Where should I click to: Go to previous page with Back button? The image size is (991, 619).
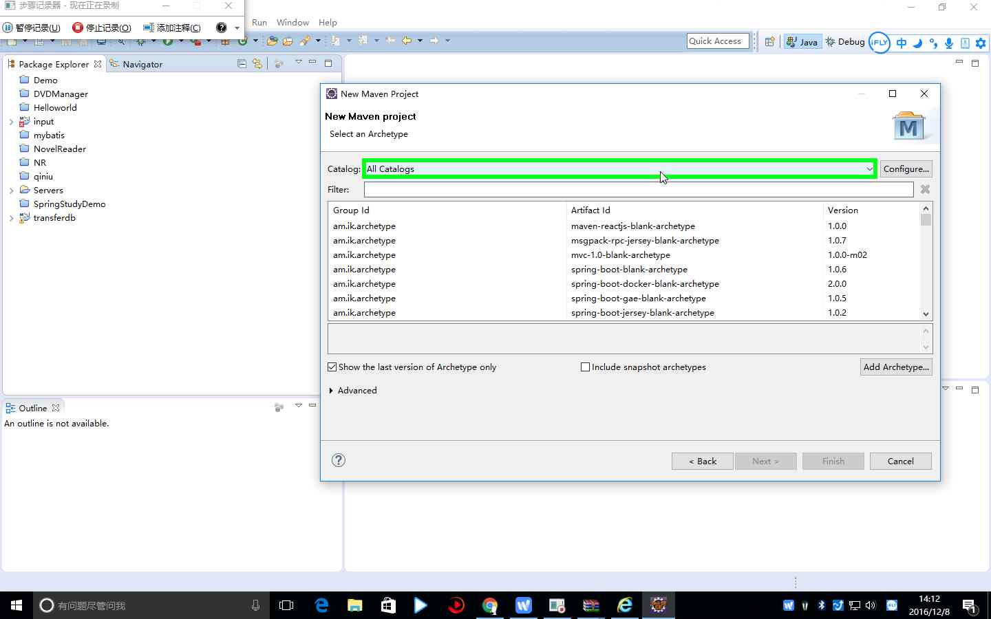tap(703, 461)
